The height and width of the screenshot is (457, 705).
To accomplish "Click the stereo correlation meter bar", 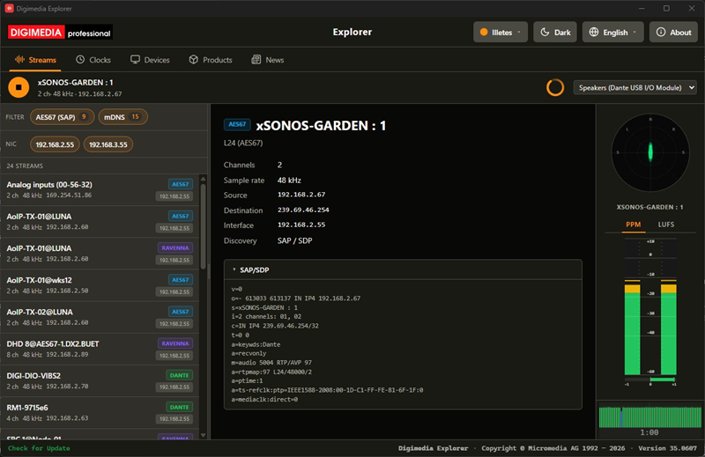I will tap(650, 380).
